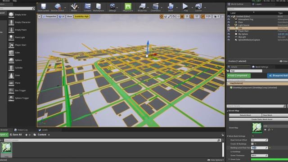Open the Add Component dropdown
The width and height of the screenshot is (288, 162).
239,76
